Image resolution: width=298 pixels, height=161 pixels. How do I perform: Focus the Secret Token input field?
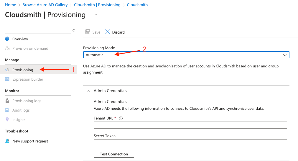point(190,143)
